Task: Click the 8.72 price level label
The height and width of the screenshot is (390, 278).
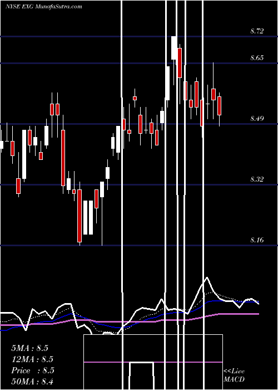Action: tap(257, 31)
